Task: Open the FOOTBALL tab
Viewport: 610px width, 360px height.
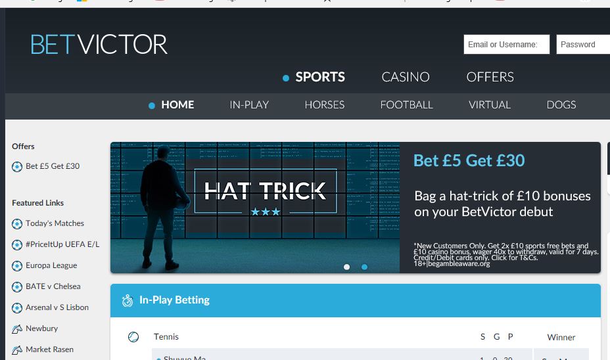Action: click(406, 105)
